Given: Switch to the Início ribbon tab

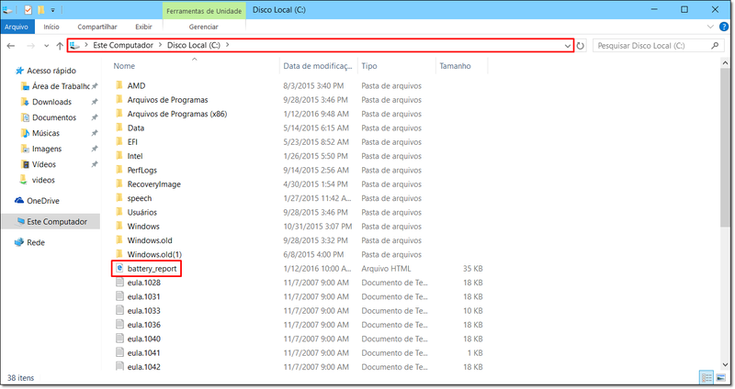Looking at the screenshot, I should pos(51,28).
